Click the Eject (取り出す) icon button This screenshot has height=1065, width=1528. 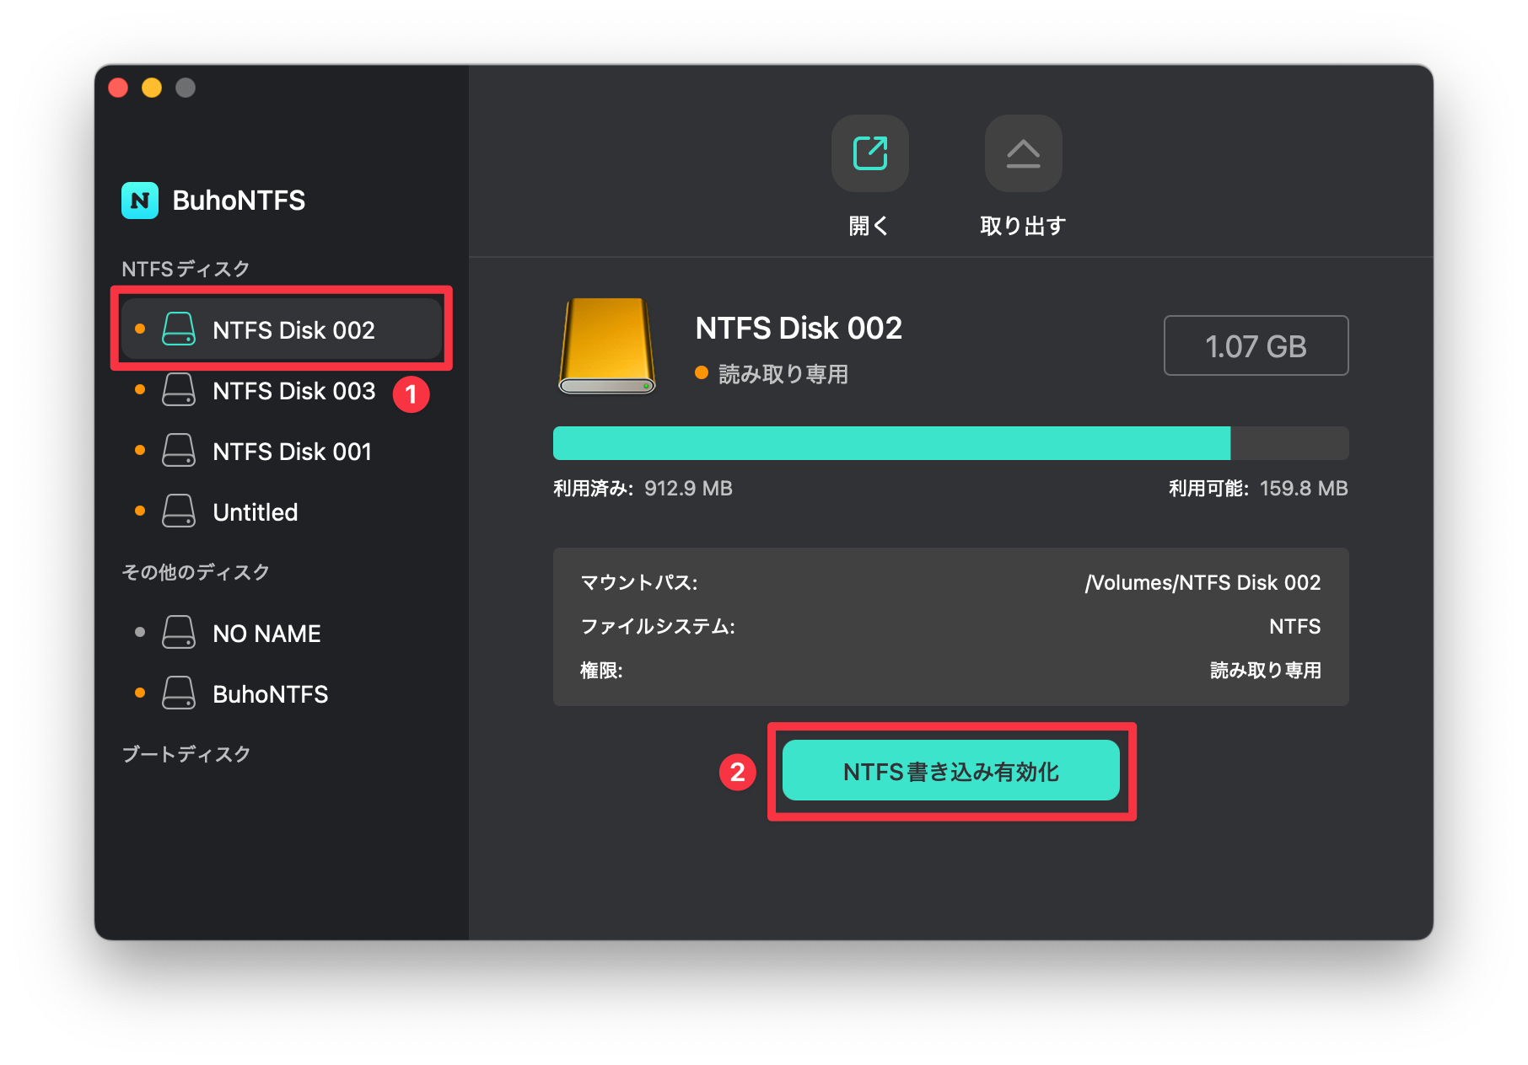[1023, 153]
